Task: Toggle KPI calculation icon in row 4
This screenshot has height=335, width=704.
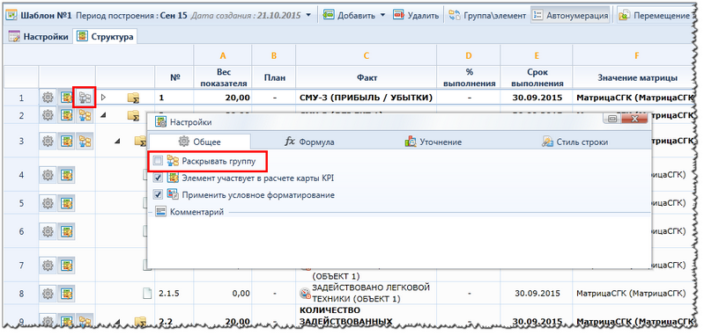Action: point(67,175)
